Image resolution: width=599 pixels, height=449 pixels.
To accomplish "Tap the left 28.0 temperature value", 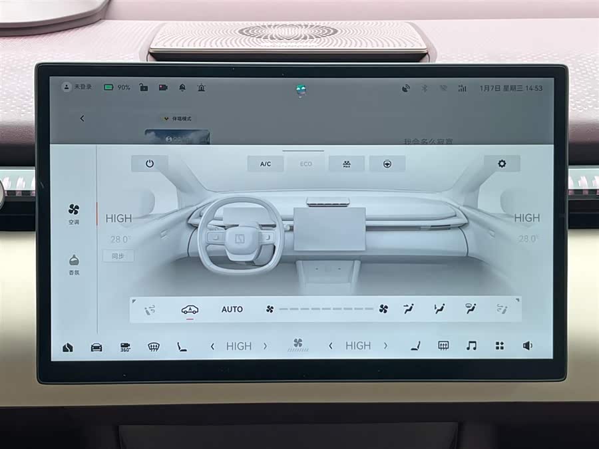I will (120, 239).
